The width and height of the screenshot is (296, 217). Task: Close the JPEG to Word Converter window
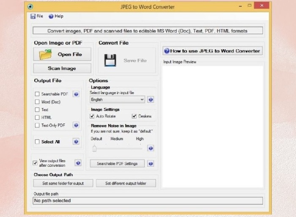pyautogui.click(x=261, y=5)
